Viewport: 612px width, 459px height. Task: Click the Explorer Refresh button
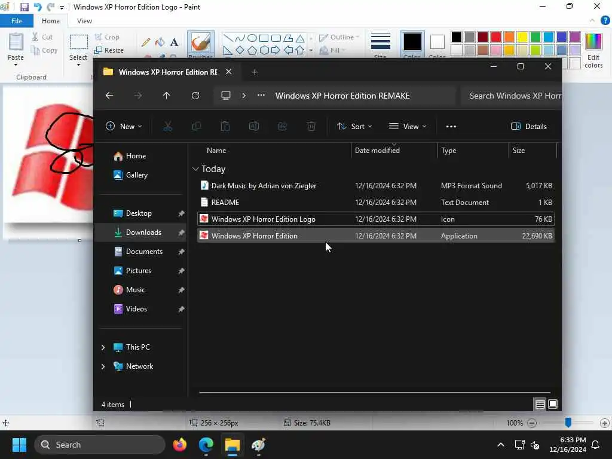click(195, 96)
